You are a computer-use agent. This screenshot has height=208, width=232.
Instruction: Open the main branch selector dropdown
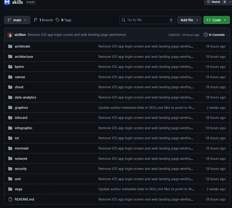17,20
